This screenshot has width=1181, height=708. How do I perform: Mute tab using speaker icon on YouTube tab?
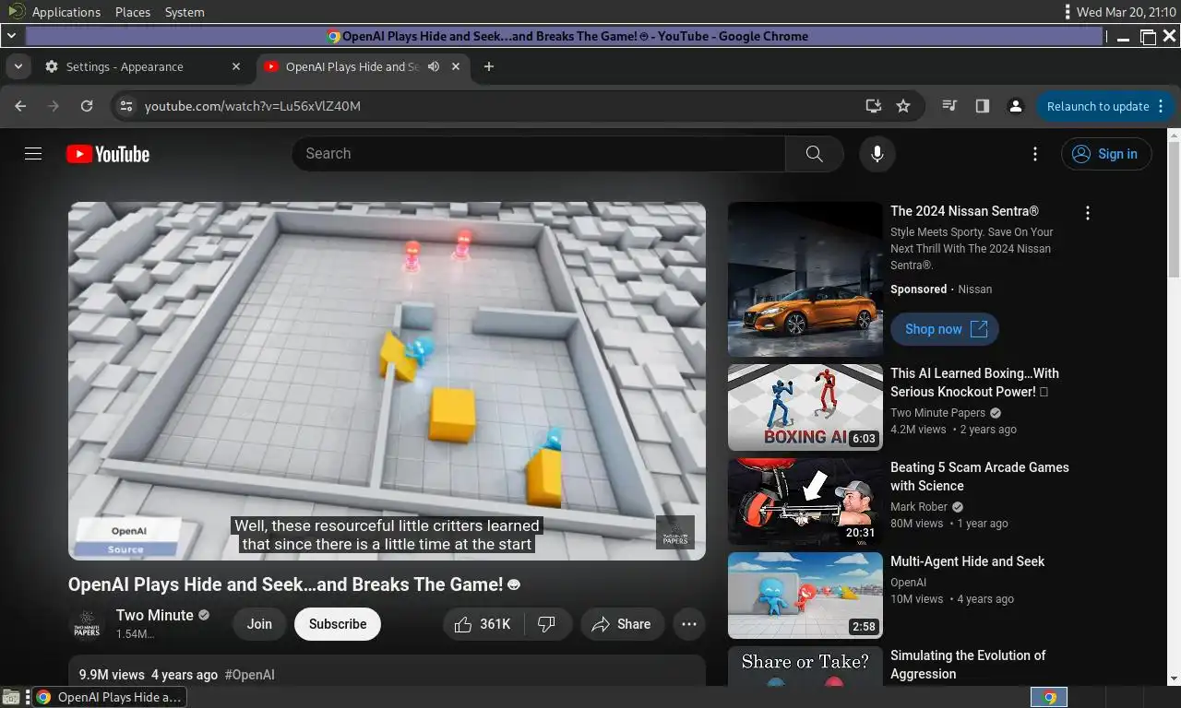[x=434, y=66]
